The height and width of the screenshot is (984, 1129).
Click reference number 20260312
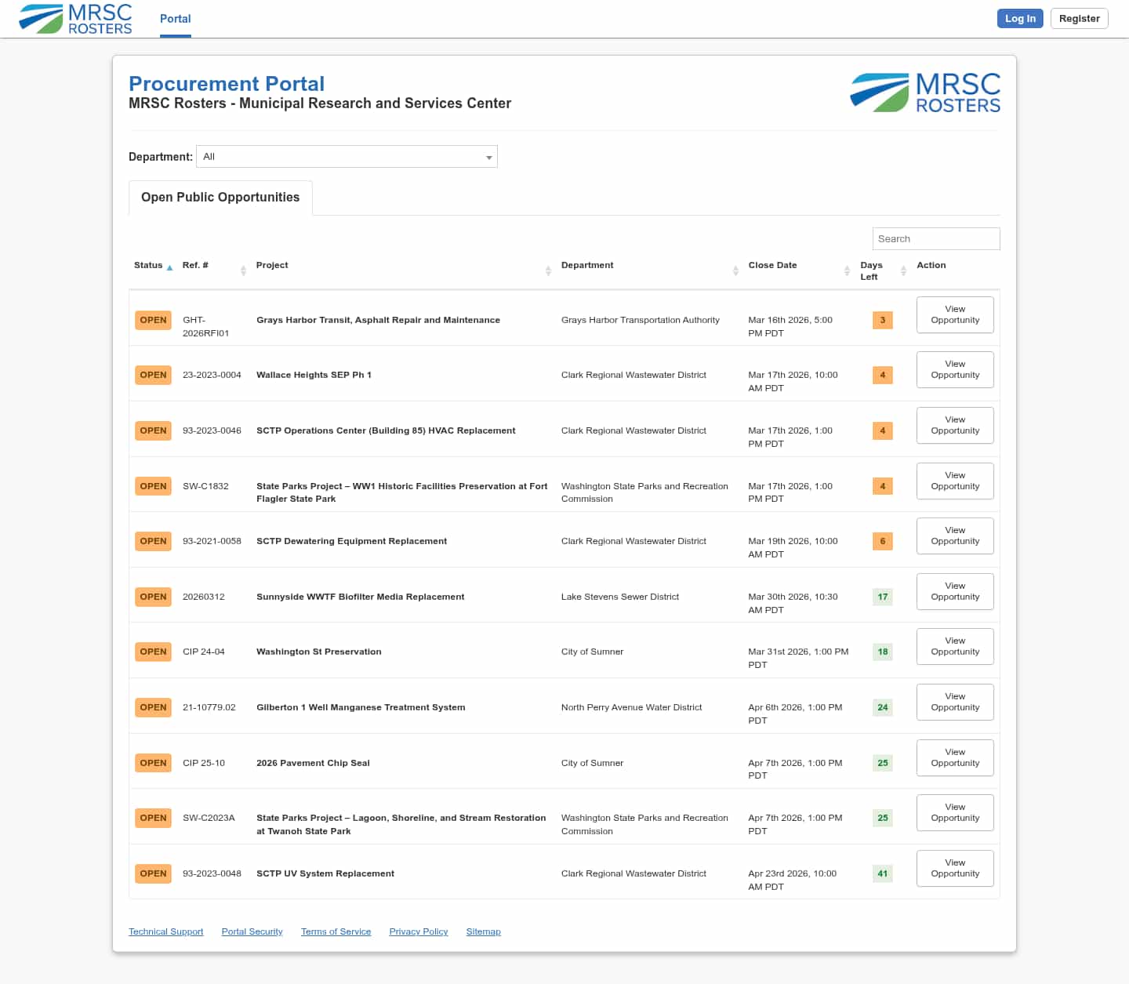[x=204, y=597]
